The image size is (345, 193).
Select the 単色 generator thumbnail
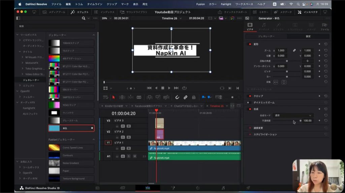[x=54, y=128]
